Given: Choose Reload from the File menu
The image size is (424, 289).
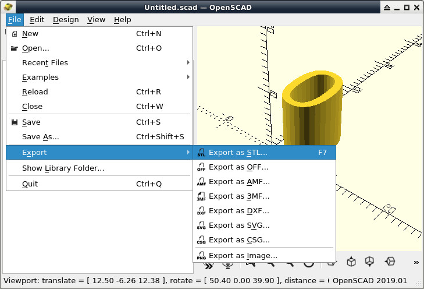Looking at the screenshot, I should point(99,92).
